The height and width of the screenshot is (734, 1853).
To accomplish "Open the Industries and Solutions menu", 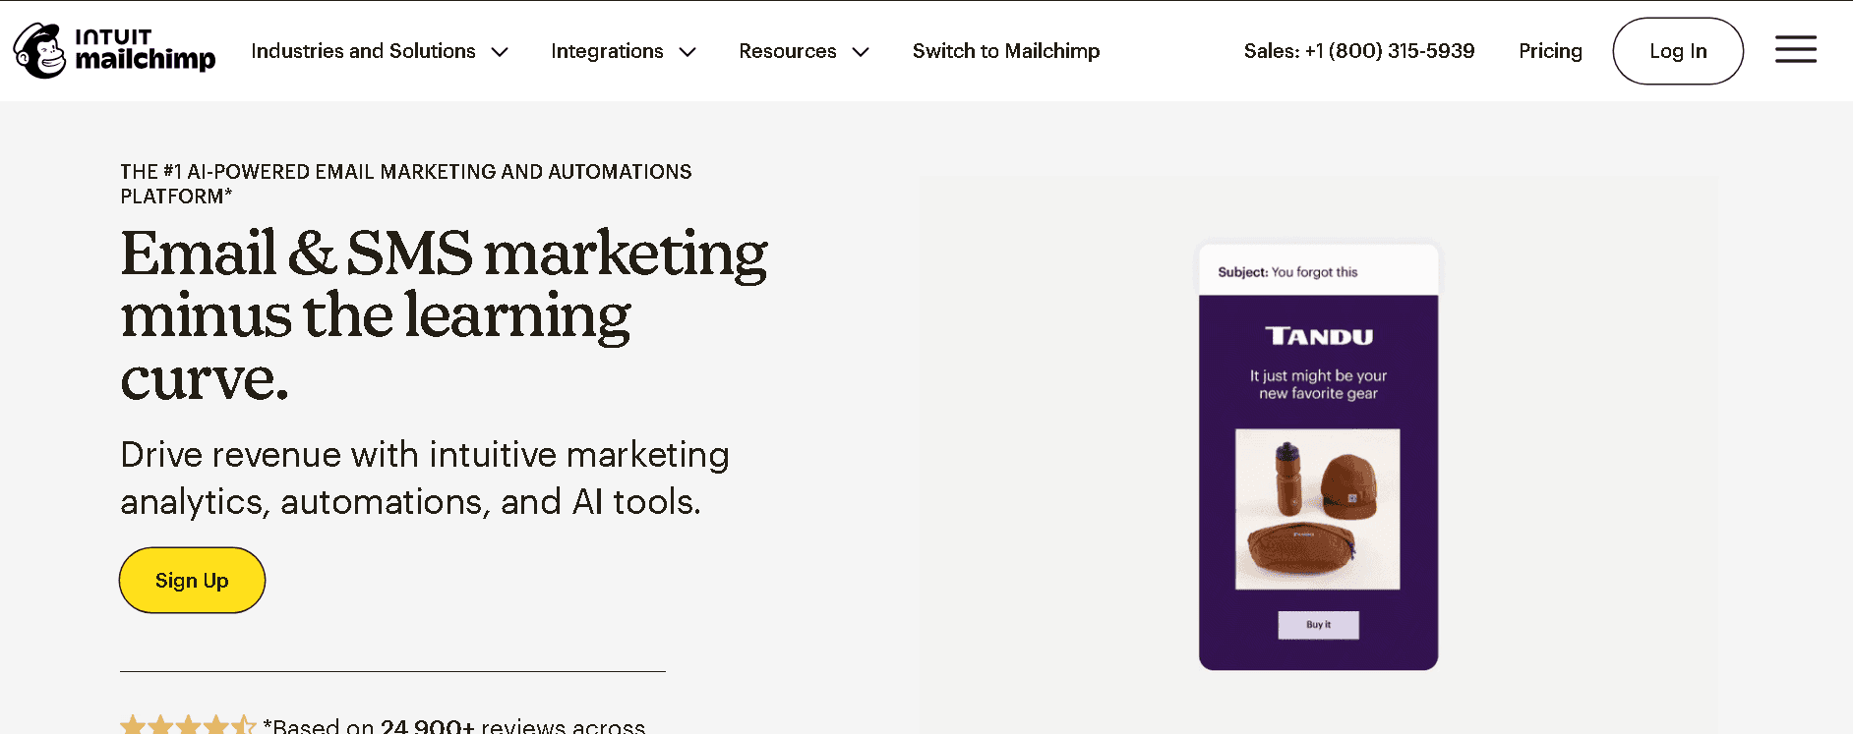I will (x=363, y=51).
